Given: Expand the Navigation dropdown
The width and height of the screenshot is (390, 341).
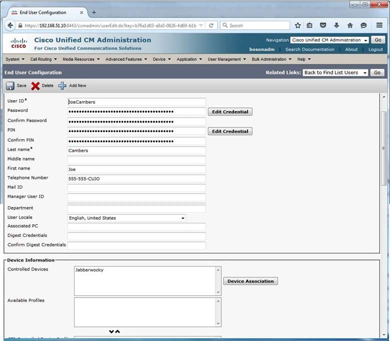Looking at the screenshot, I should 329,40.
